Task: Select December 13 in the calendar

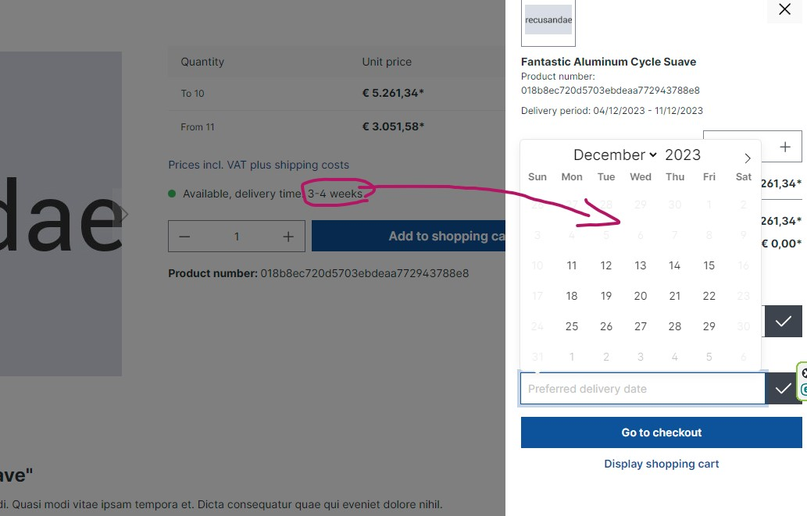Action: click(640, 265)
